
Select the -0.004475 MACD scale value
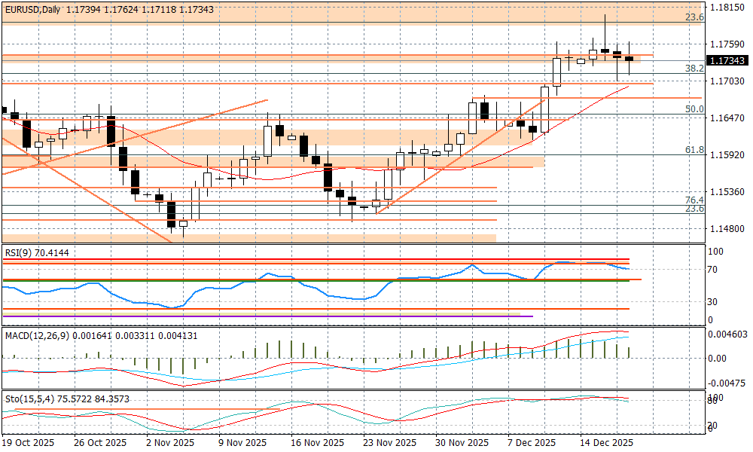(727, 383)
